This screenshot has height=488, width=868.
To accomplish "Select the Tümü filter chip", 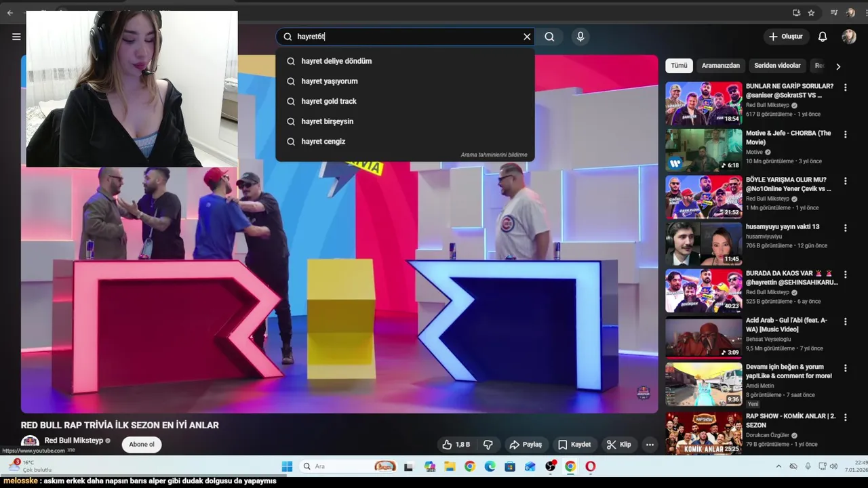I will (679, 66).
